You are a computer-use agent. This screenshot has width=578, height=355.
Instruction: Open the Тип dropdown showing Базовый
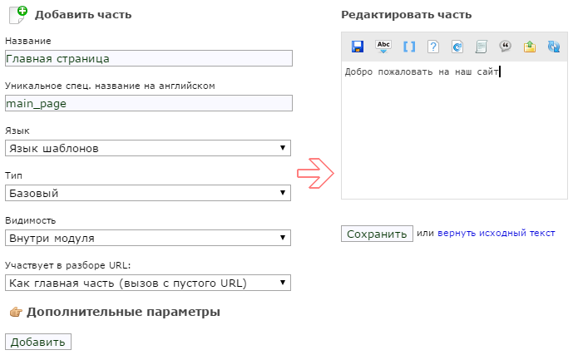148,193
